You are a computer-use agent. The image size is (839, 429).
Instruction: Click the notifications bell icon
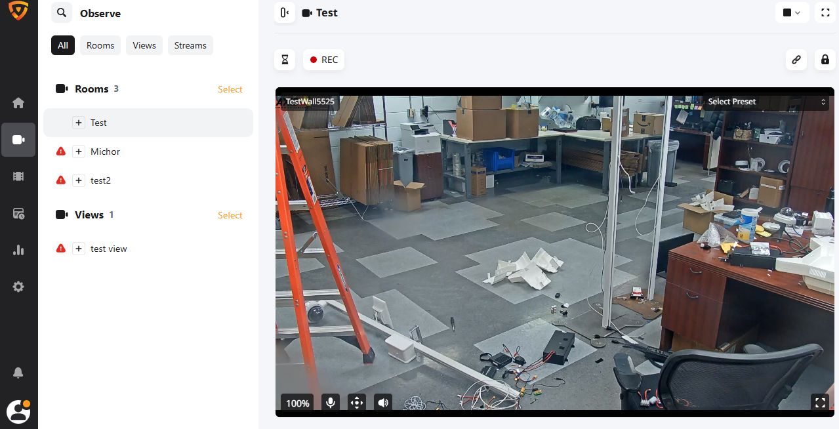pos(18,373)
